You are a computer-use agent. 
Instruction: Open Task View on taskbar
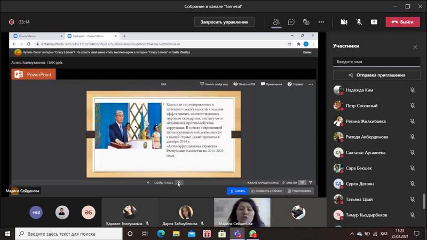click(145, 234)
